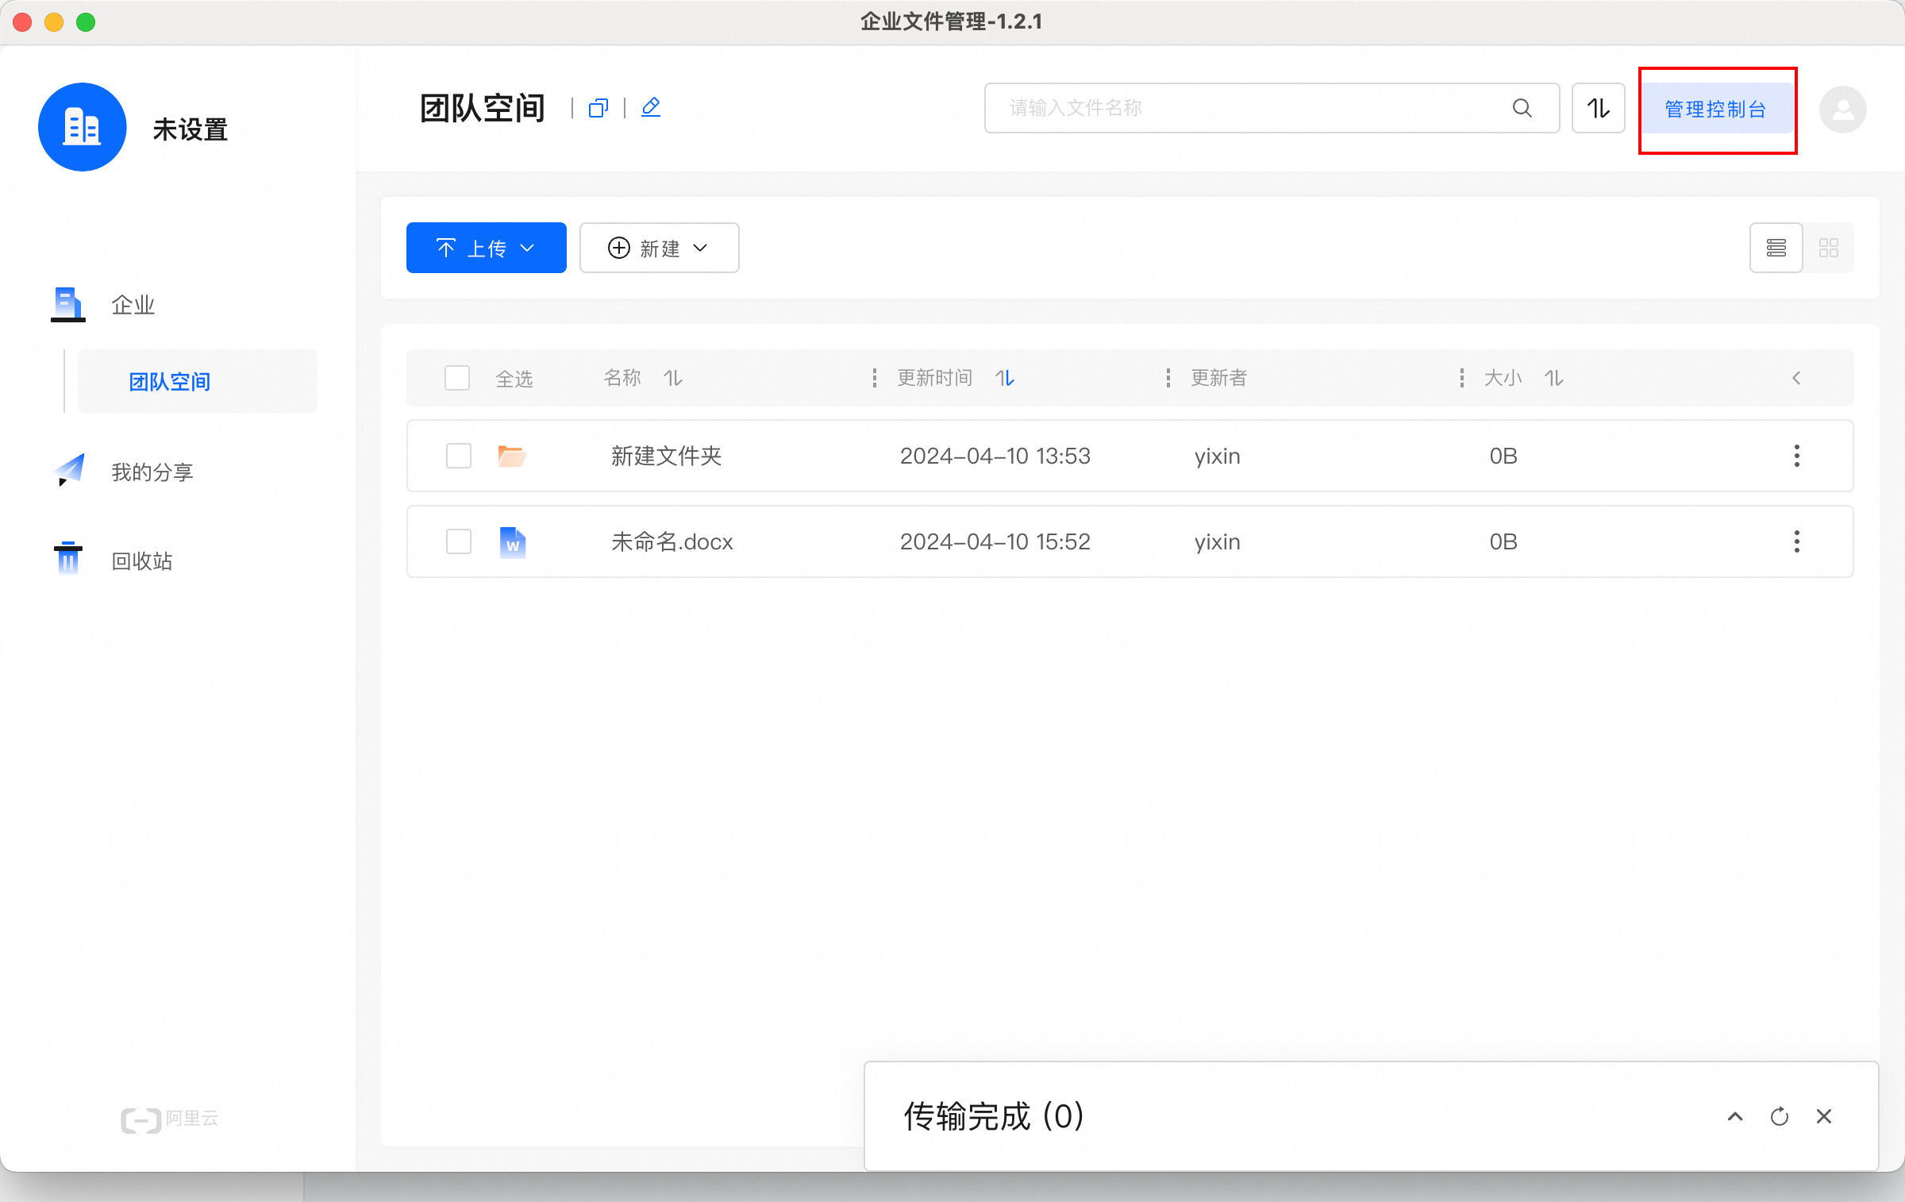Switch to grid view layout

click(1829, 248)
